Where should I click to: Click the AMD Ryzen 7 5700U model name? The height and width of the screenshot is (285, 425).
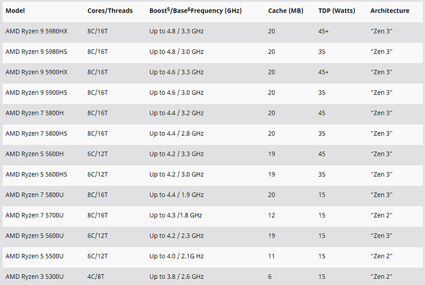pos(35,215)
